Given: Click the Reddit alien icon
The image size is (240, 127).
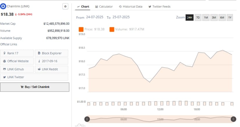Looking at the screenshot, I should (39, 69).
